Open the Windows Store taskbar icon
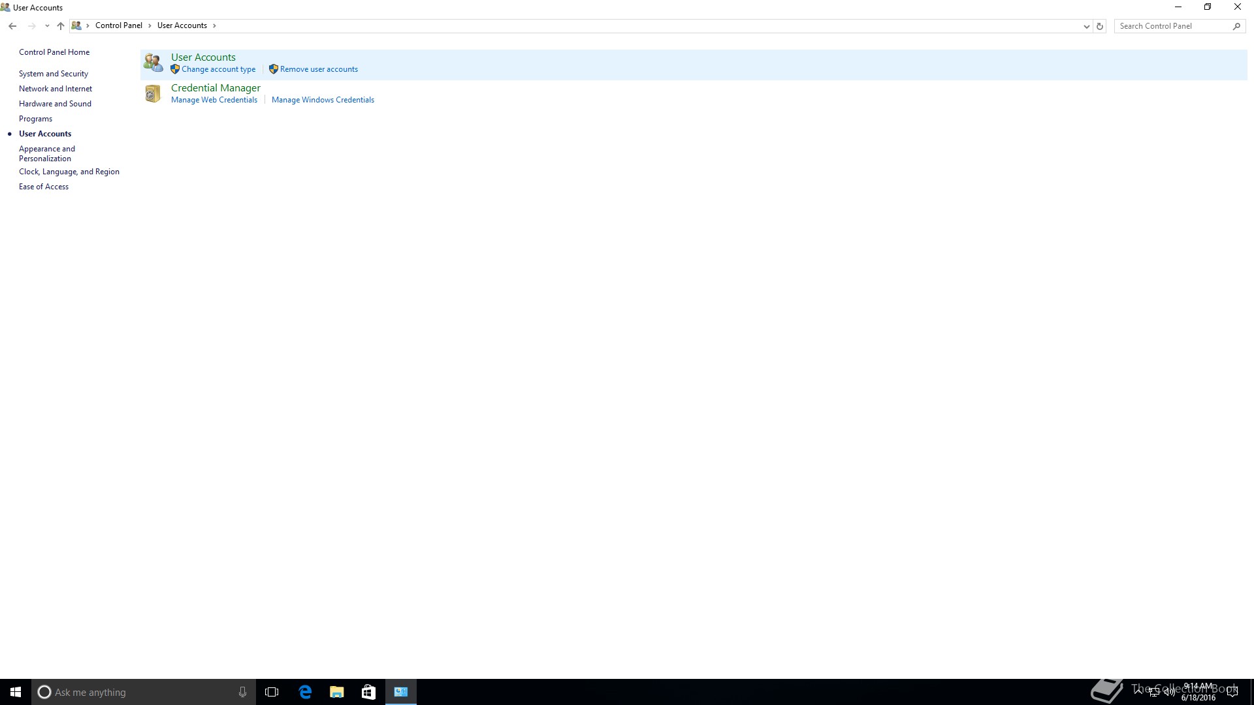Screen dimensions: 1254x705 [369, 692]
